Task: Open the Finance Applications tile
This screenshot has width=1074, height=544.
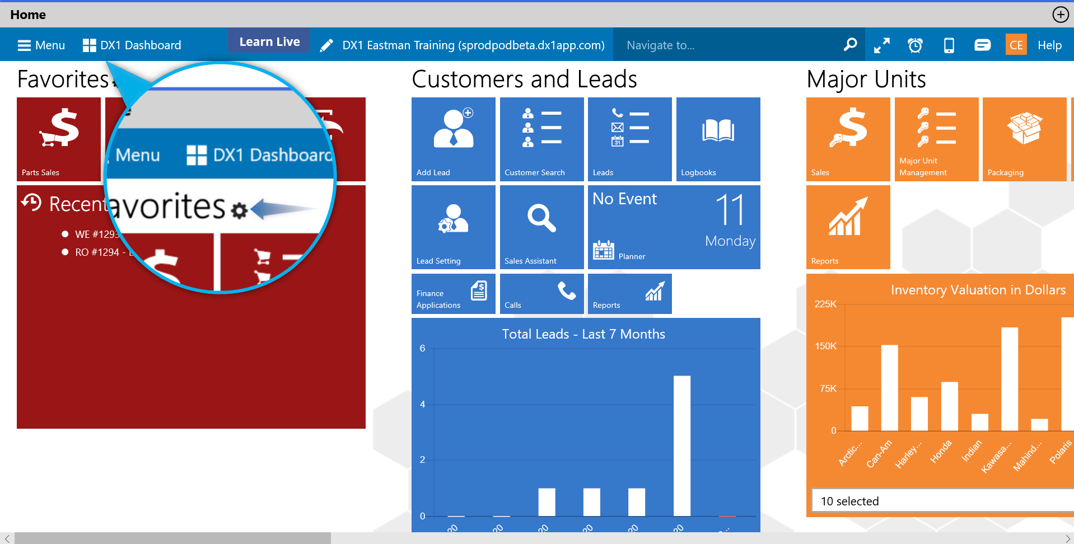Action: [454, 294]
